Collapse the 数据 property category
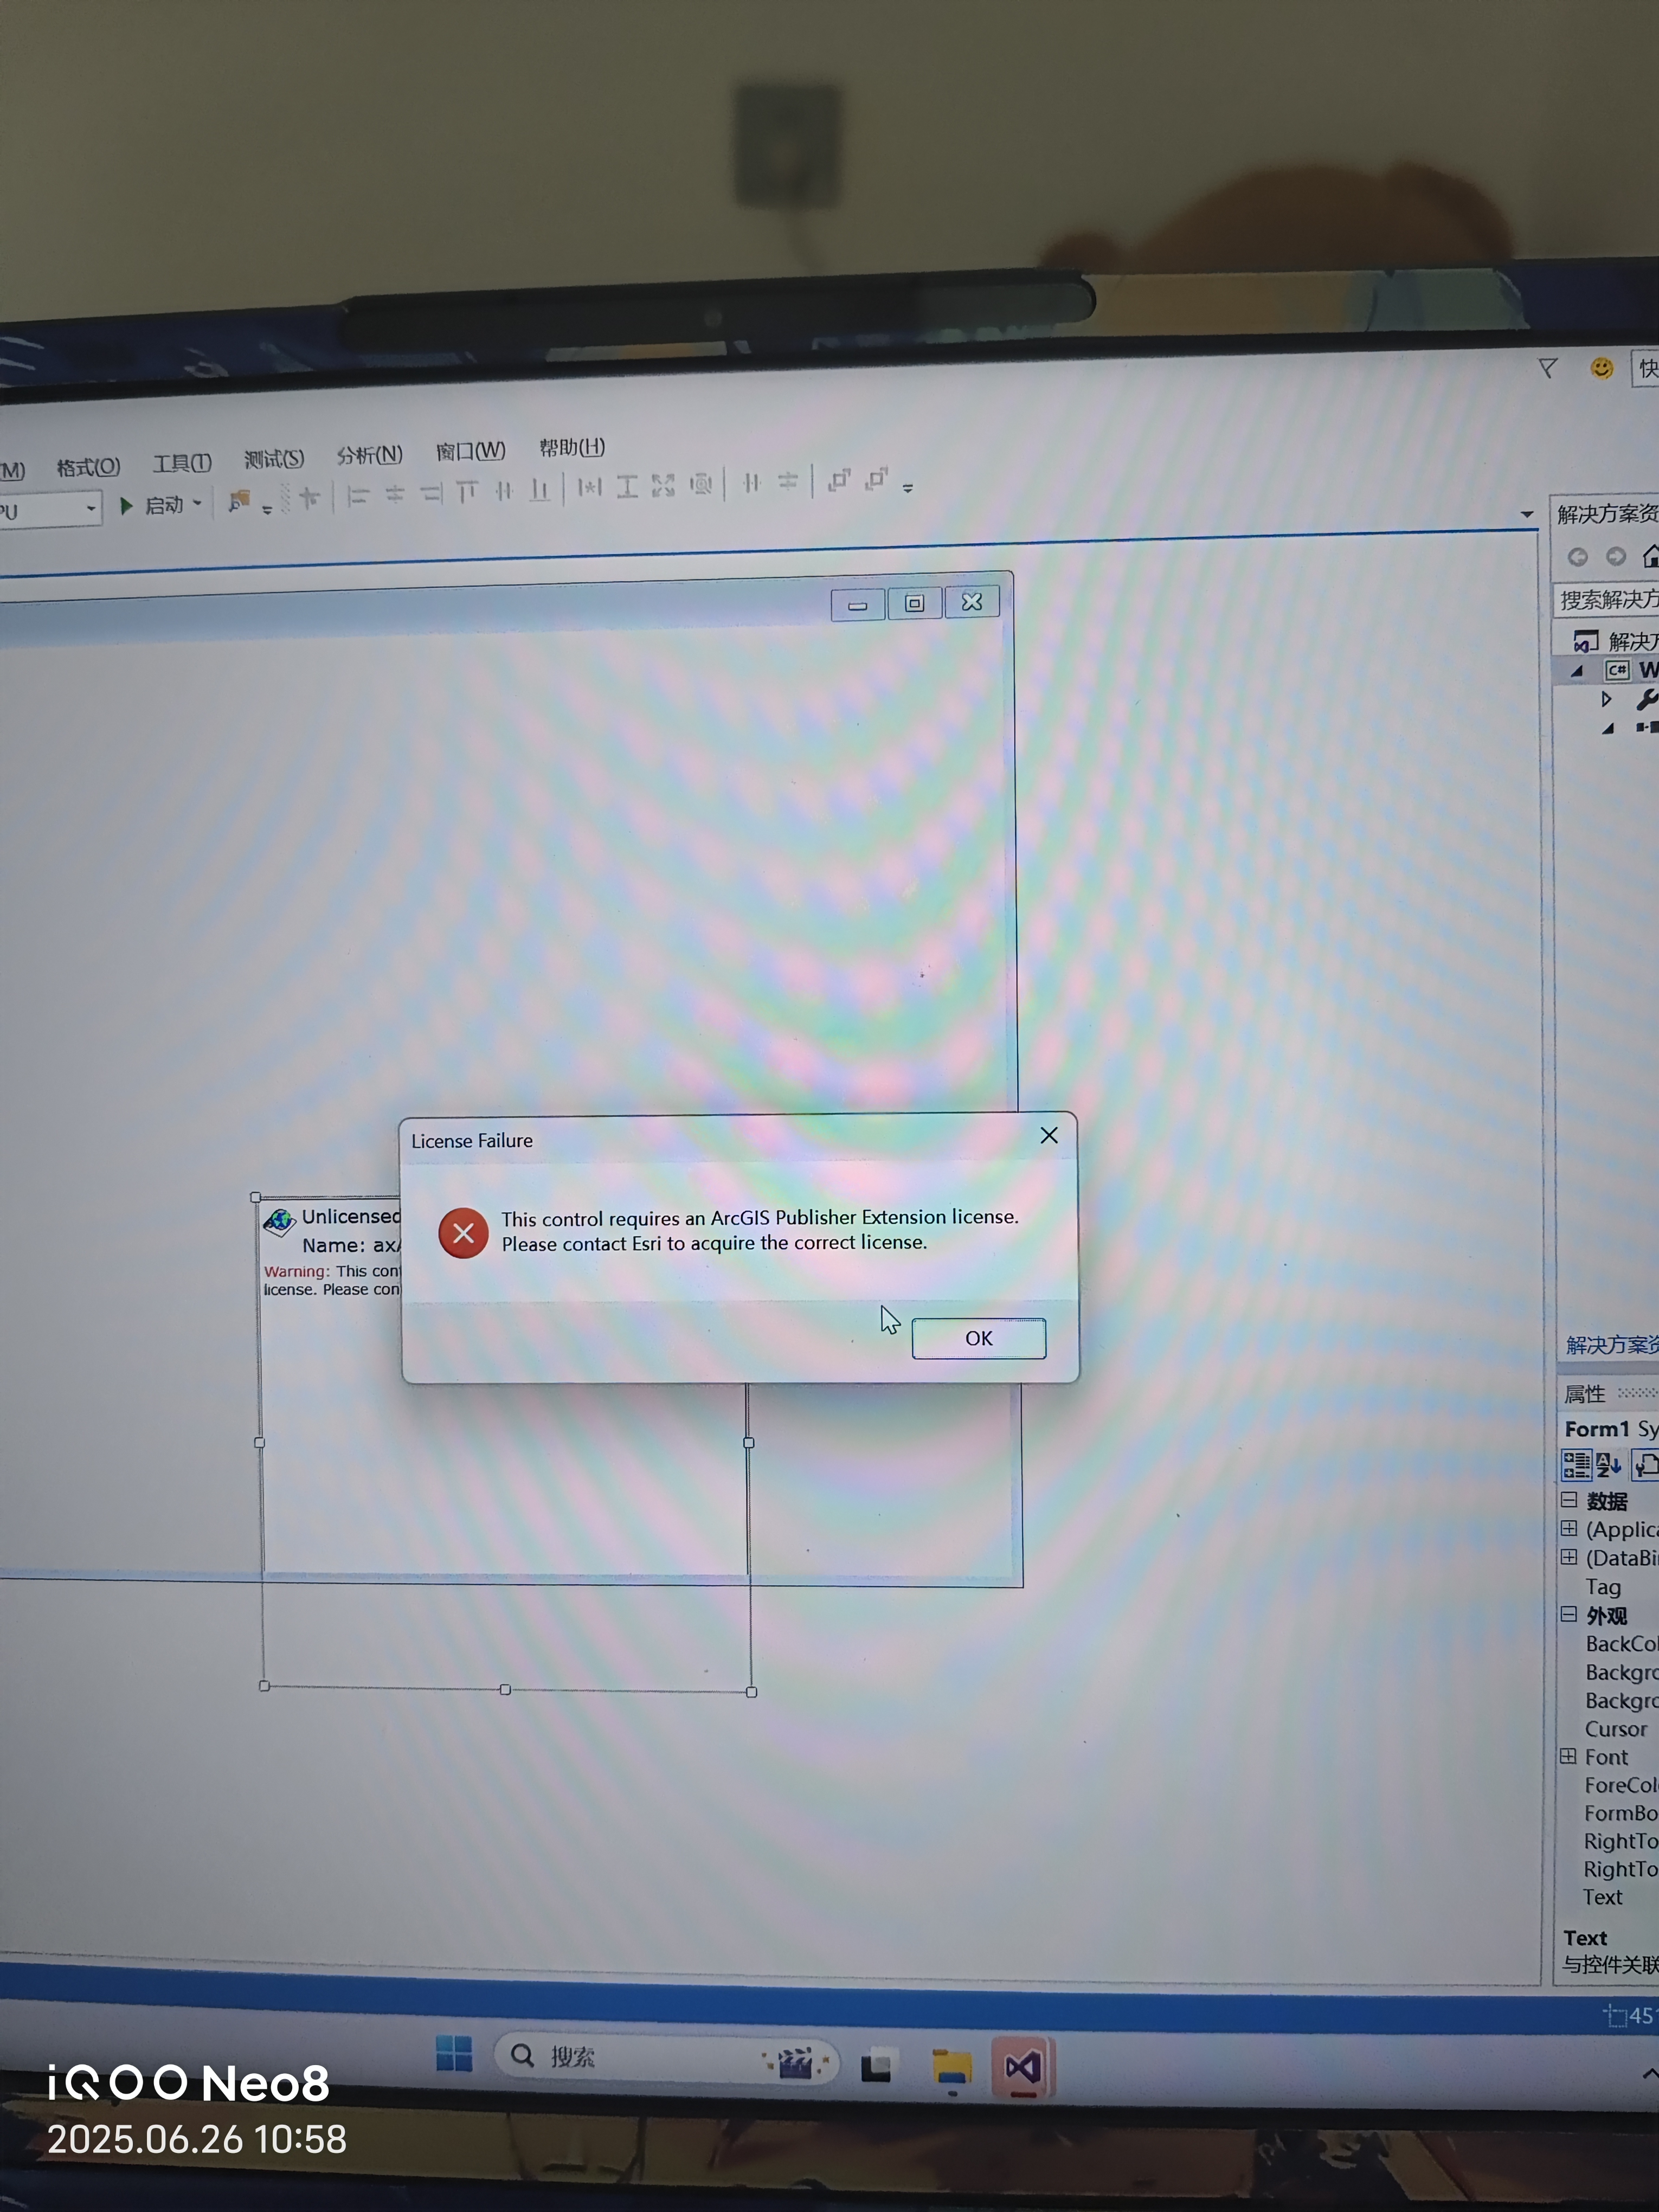This screenshot has width=1659, height=2212. click(1569, 1500)
